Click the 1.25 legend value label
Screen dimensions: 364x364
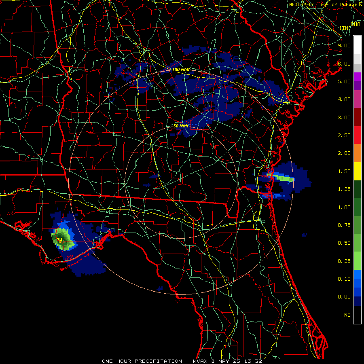click(x=344, y=189)
